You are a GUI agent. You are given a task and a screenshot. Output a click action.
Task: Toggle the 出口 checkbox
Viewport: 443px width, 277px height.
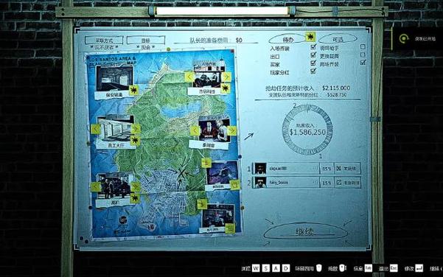click(313, 55)
